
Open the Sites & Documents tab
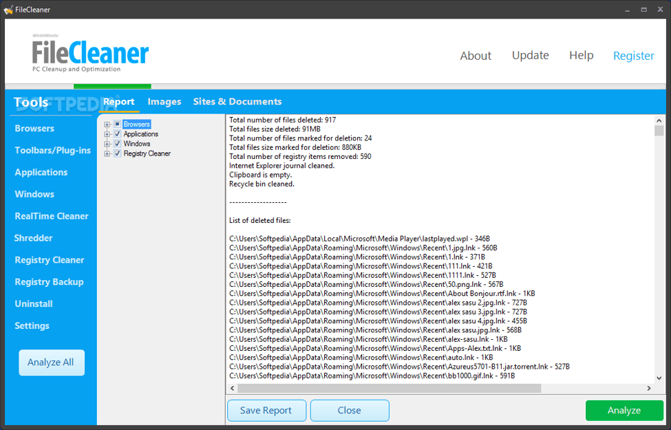click(237, 101)
